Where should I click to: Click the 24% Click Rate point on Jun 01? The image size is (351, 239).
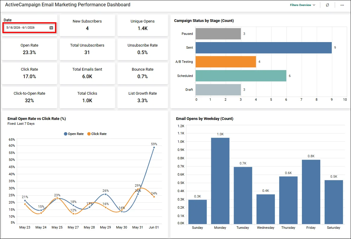[x=154, y=197]
